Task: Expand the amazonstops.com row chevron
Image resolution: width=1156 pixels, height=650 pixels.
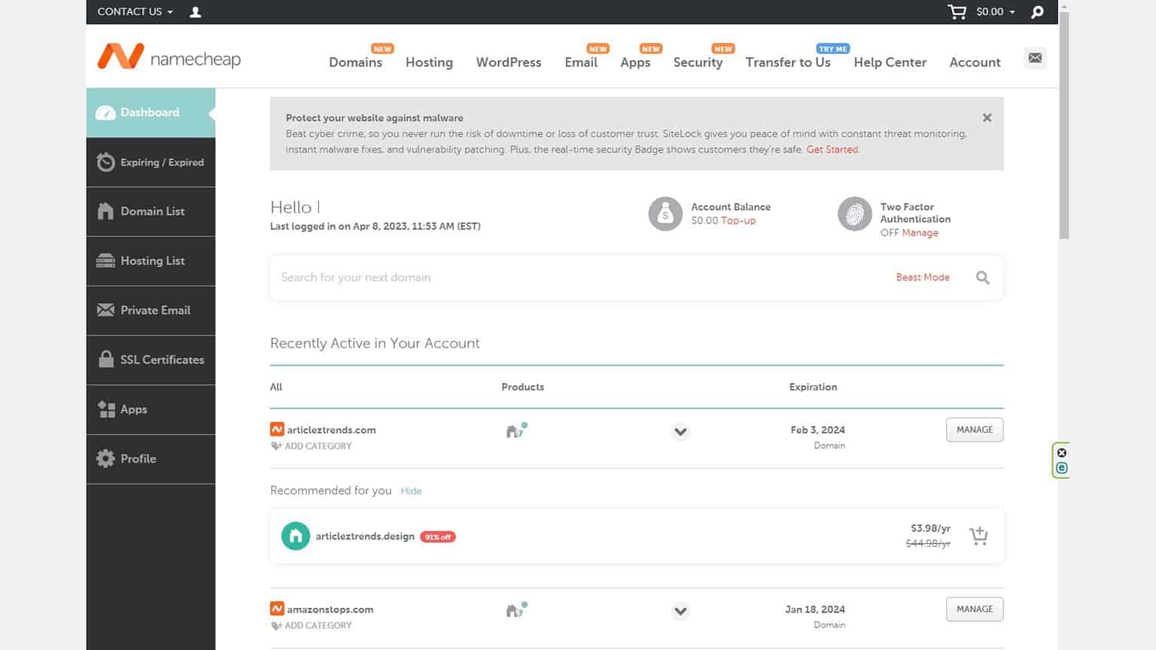Action: (x=680, y=610)
